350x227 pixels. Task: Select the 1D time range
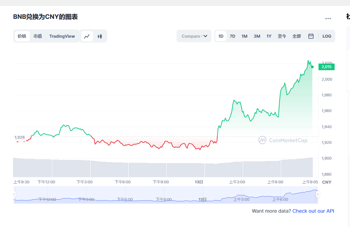(221, 36)
